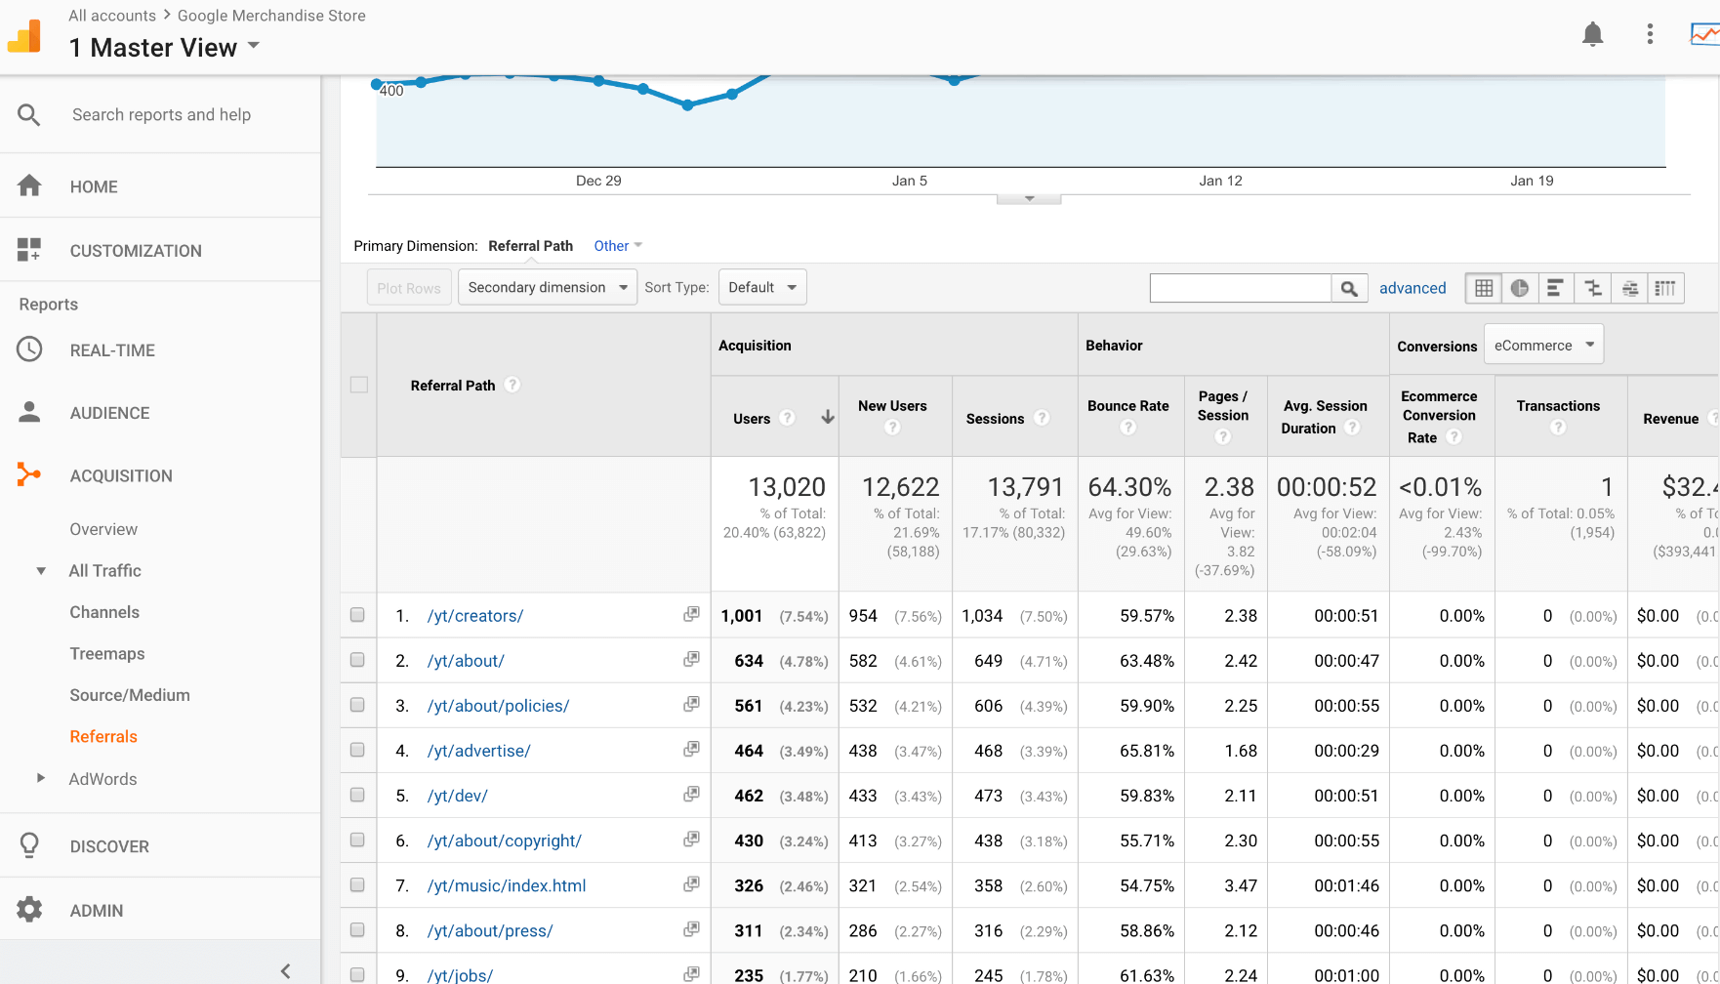Switch to Data table view icon
Image resolution: width=1720 pixels, height=984 pixels.
(x=1484, y=288)
